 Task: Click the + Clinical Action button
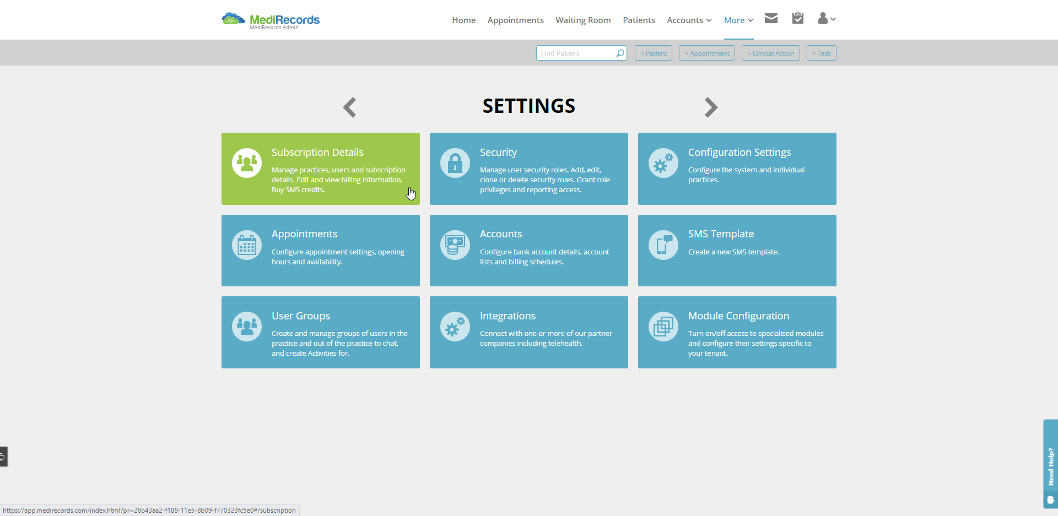771,53
